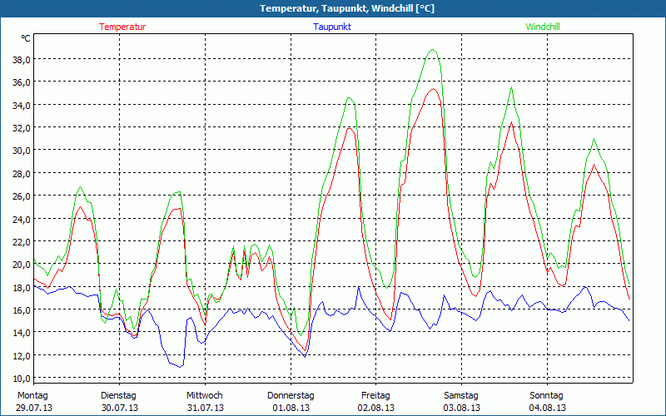Click the red Temperatur peak on Freitag
Image resolution: width=666 pixels, height=416 pixels.
click(434, 89)
